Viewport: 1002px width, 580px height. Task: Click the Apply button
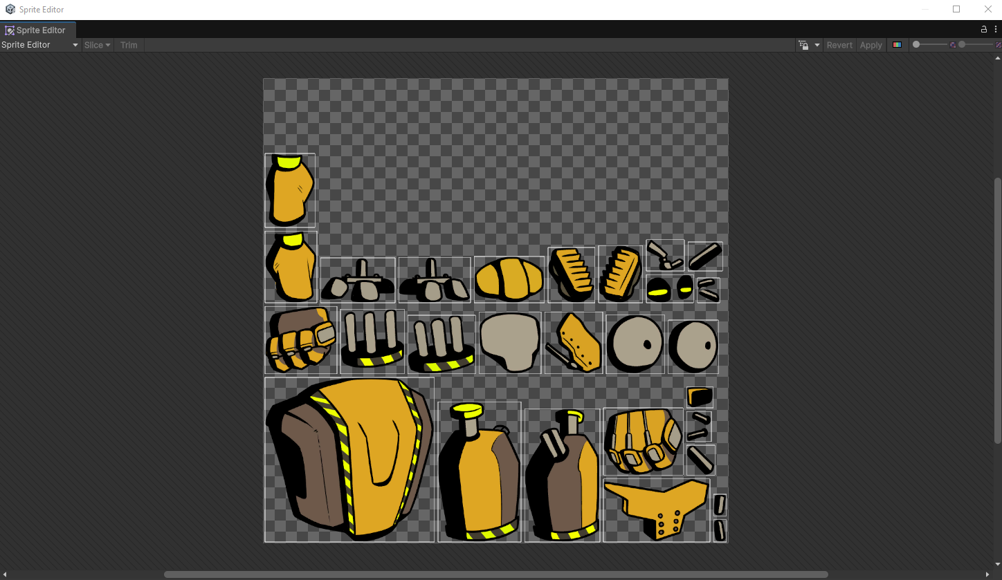871,45
